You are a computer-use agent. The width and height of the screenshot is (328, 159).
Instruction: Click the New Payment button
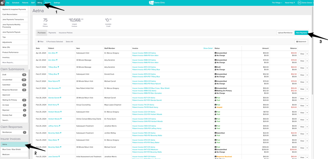(x=301, y=33)
